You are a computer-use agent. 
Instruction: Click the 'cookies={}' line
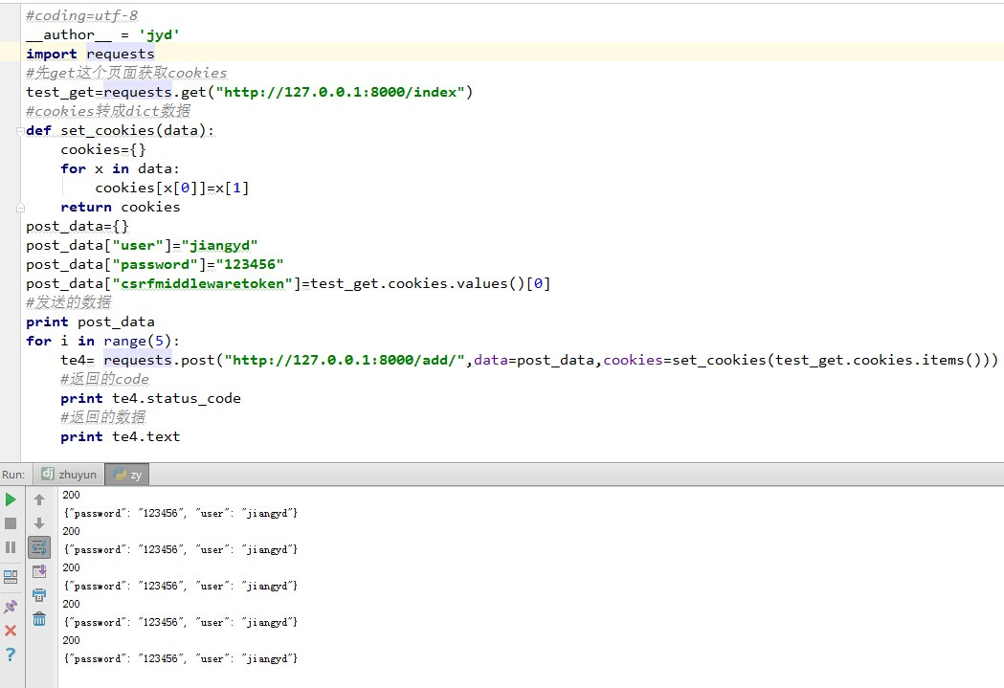click(103, 150)
